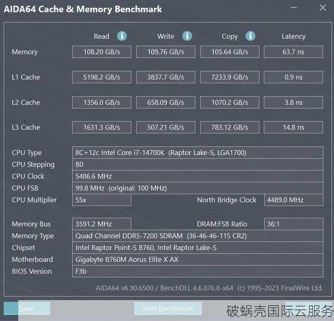
Task: Click the info icon next to Write
Action: click(187, 36)
